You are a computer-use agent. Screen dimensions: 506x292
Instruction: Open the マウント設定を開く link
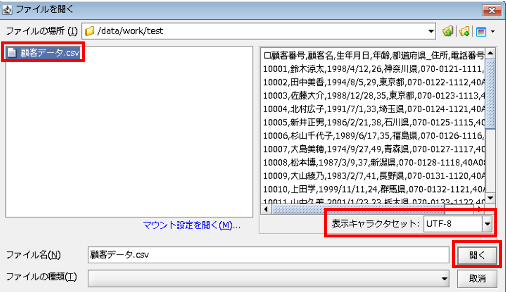pyautogui.click(x=192, y=225)
